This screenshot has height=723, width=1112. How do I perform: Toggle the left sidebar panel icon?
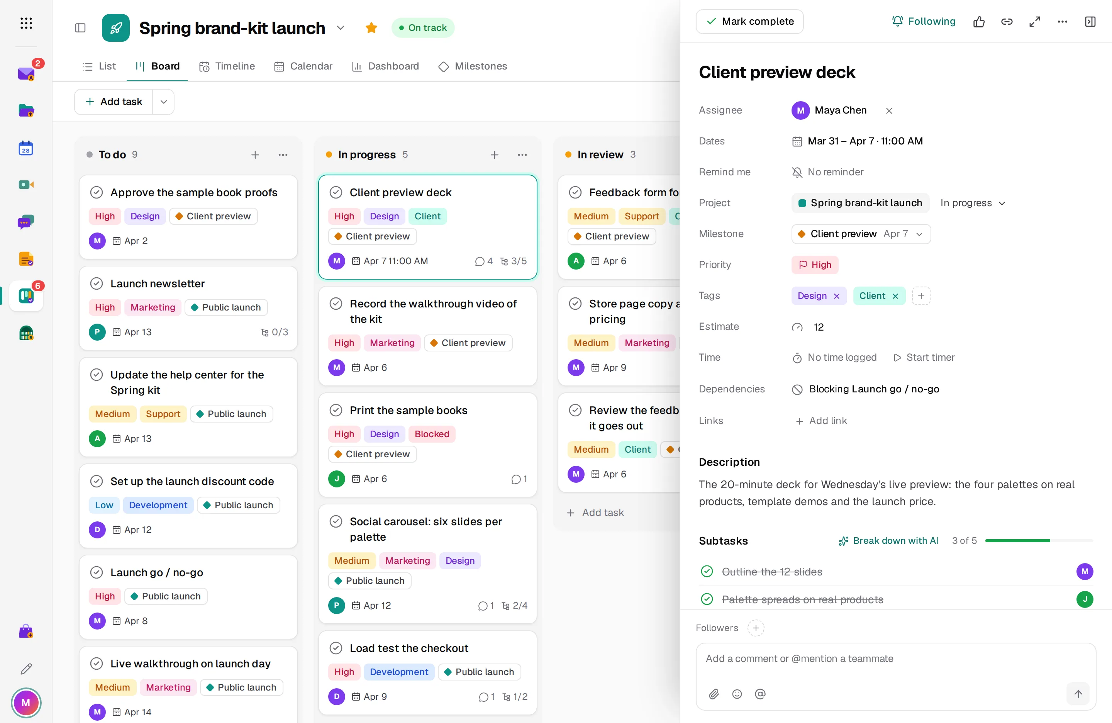click(x=80, y=28)
